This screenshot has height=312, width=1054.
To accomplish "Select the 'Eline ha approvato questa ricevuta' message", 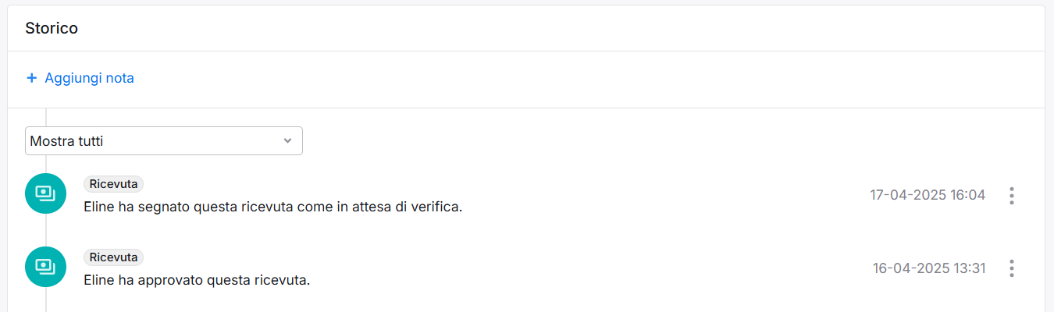I will click(x=197, y=280).
